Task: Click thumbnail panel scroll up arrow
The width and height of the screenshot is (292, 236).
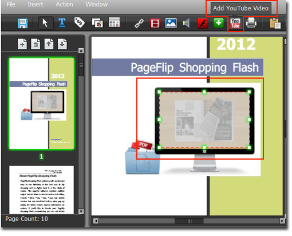Action: tap(81, 51)
